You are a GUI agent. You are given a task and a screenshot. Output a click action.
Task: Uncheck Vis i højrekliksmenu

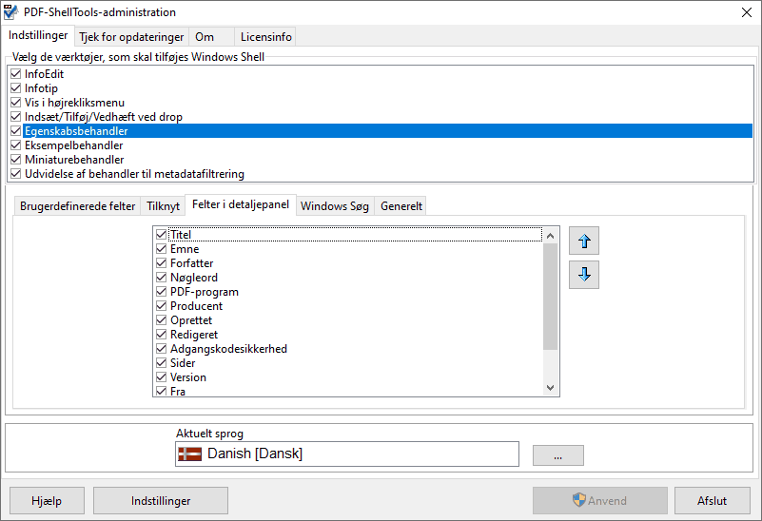(x=16, y=103)
